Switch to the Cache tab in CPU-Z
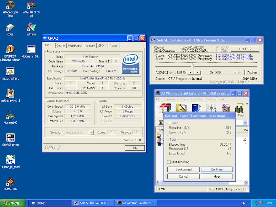Image resolution: width=276 pixels, height=207 pixels. [61, 46]
